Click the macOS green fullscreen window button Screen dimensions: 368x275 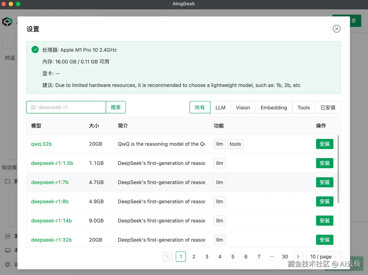pos(18,4)
